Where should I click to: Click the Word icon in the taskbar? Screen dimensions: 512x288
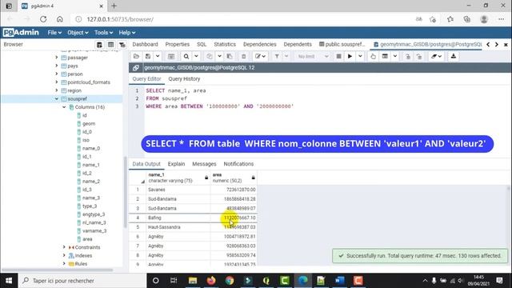[339, 281]
